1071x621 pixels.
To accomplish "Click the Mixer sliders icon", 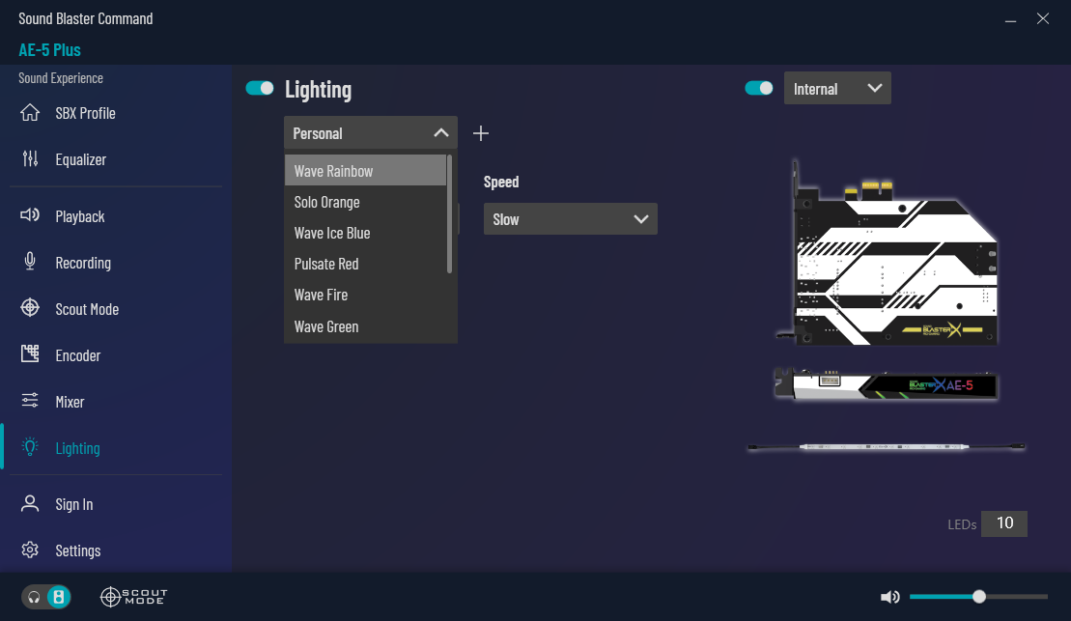I will 30,401.
